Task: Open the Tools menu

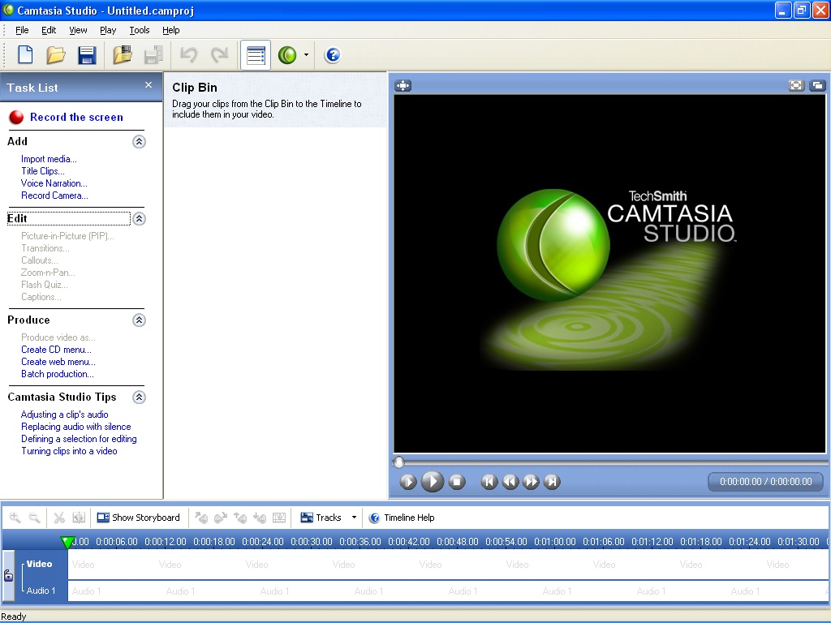Action: click(140, 30)
